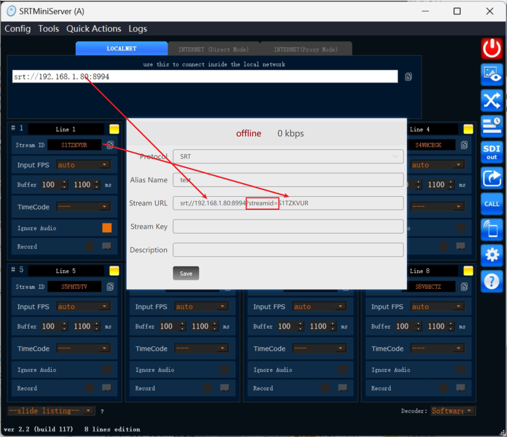The image size is (507, 437).
Task: Open the help question mark icon
Action: tap(492, 281)
